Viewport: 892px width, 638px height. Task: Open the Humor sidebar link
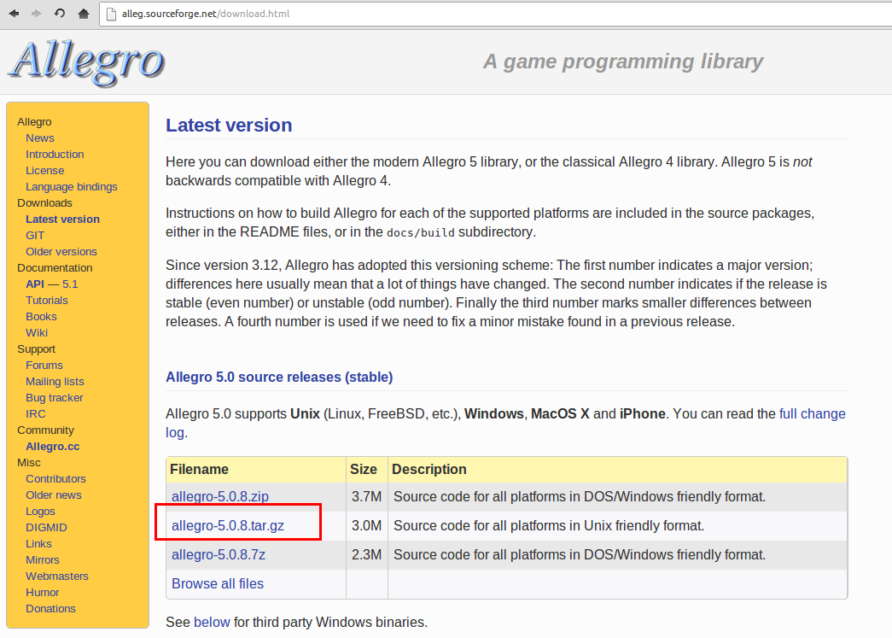coord(43,593)
